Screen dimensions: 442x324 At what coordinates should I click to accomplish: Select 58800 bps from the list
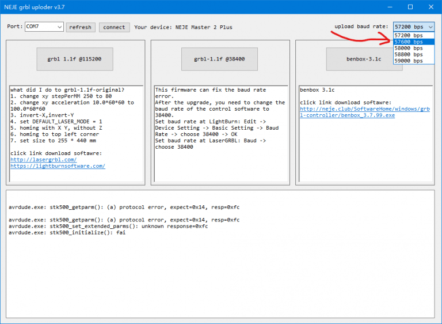click(x=414, y=55)
